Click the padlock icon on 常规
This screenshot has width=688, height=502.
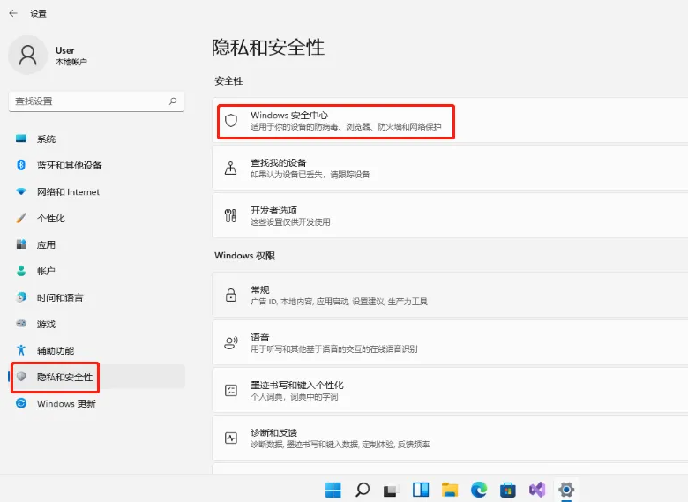pos(231,295)
